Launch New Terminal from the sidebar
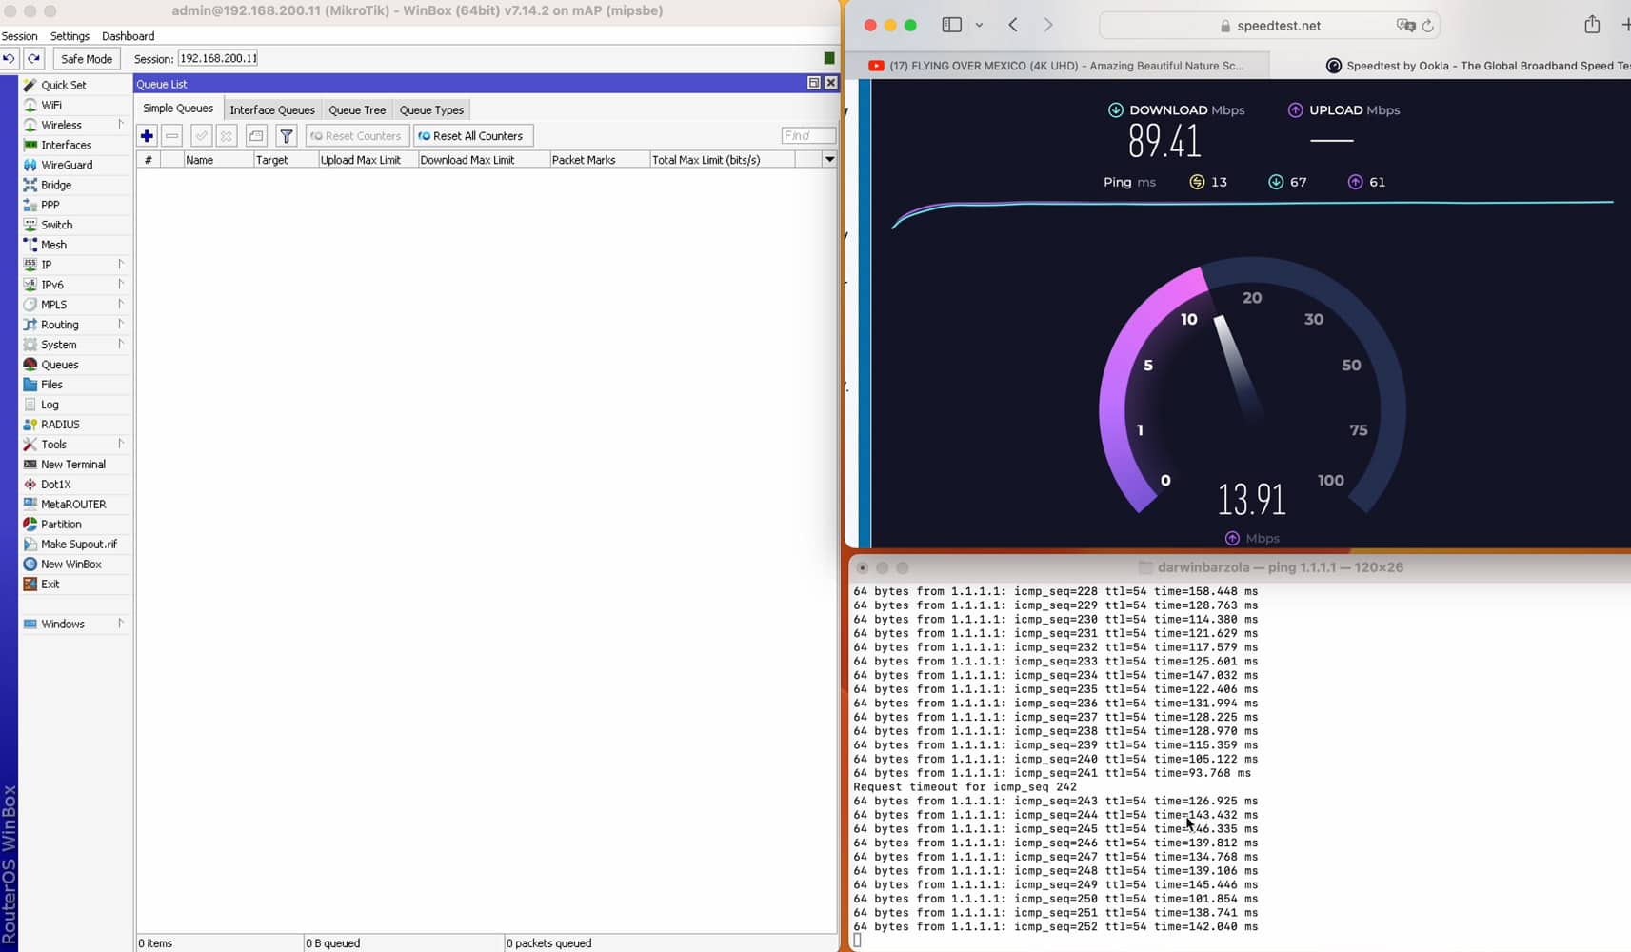The width and height of the screenshot is (1631, 952). [x=72, y=465]
